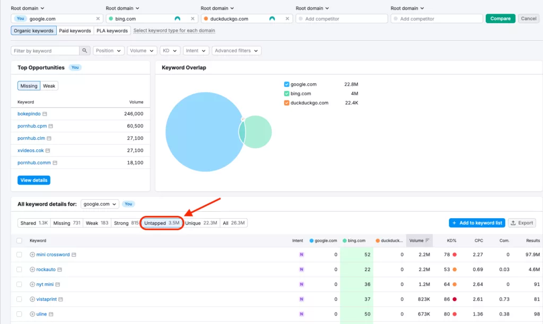
Task: Uncheck duckduckgo.com in Keyword Overlap legend
Action: point(286,103)
